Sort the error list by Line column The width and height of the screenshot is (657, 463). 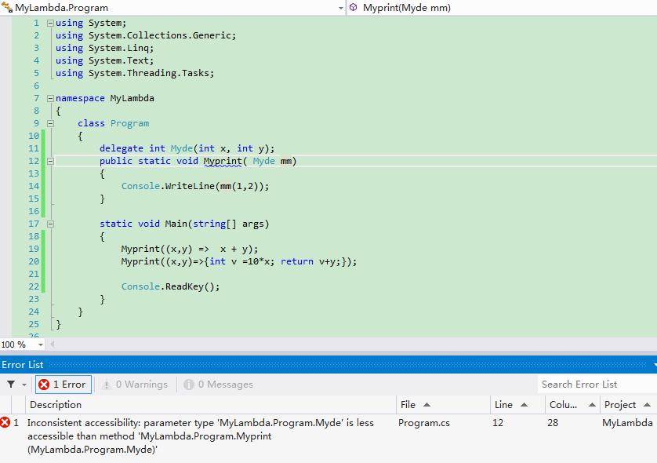(517, 405)
